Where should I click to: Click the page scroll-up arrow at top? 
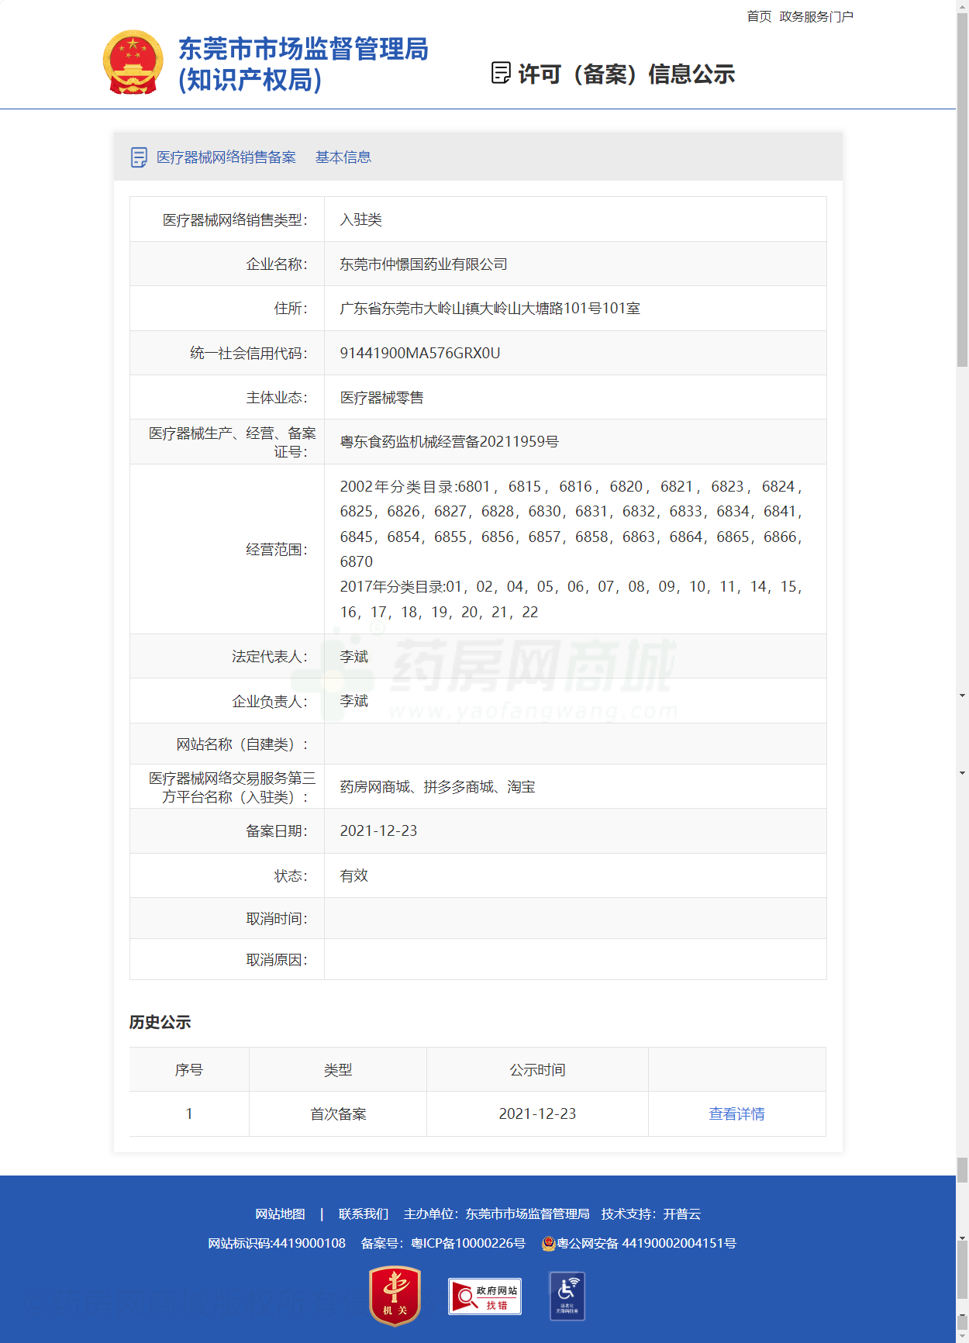point(962,6)
